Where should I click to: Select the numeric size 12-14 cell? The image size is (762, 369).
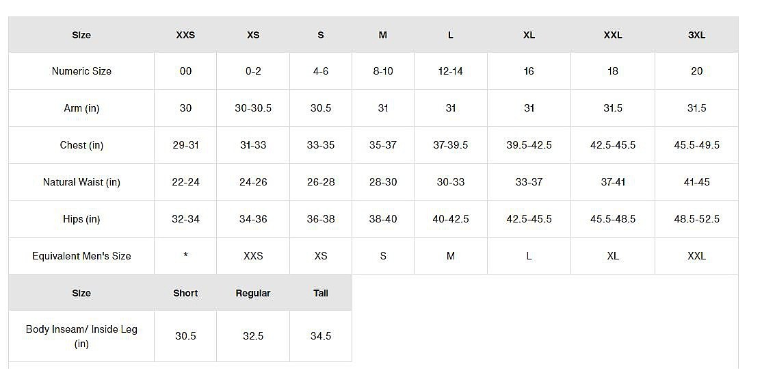click(x=451, y=71)
